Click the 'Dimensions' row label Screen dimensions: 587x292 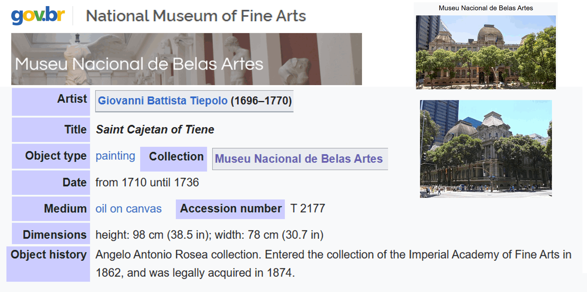[x=54, y=235]
